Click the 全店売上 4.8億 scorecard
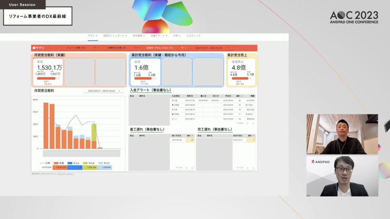 (x=241, y=72)
